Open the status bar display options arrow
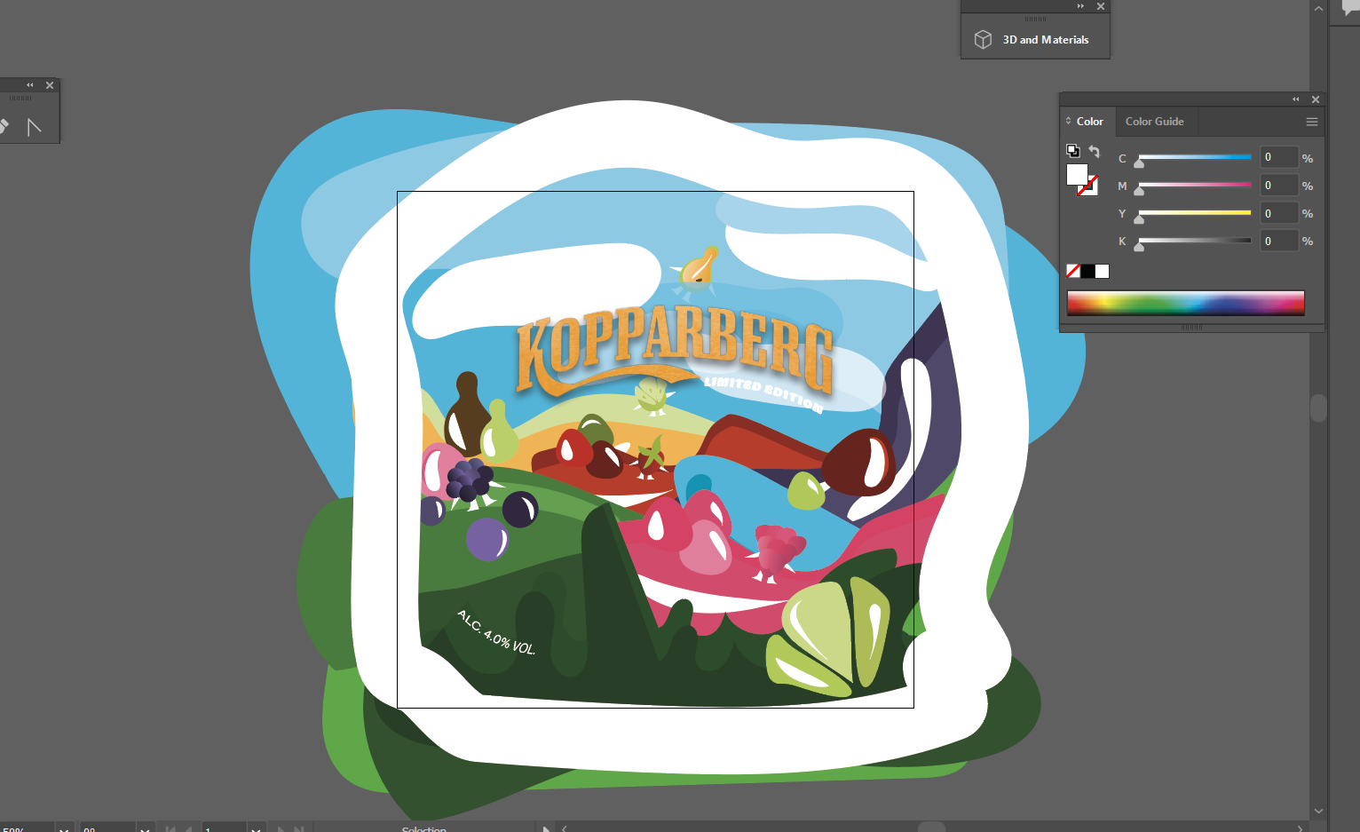The height and width of the screenshot is (832, 1360). pos(546,828)
